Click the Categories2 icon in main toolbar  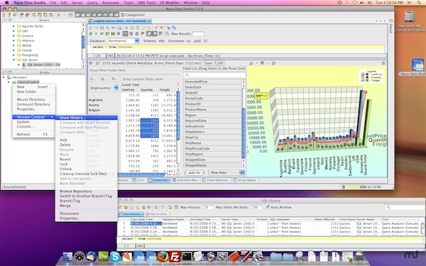[123, 15]
